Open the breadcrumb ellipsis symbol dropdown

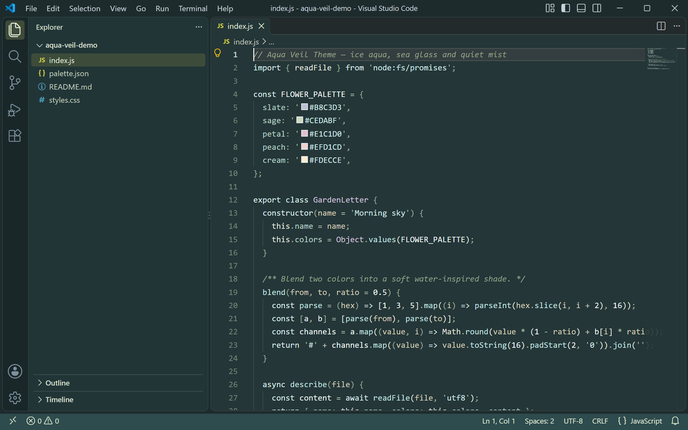pos(271,42)
